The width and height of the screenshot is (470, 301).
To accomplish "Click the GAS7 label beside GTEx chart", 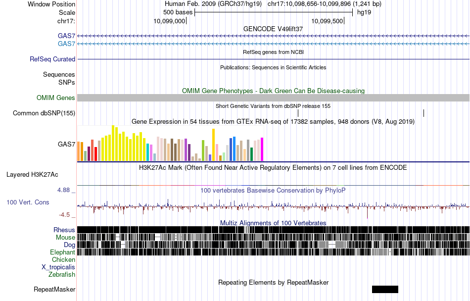I will pyautogui.click(x=67, y=144).
